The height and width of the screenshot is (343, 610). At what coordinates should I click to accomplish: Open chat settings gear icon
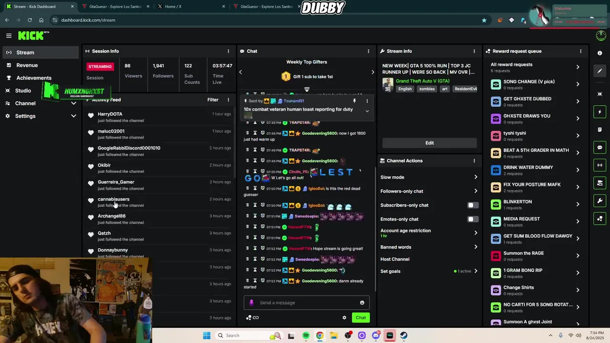tap(344, 318)
